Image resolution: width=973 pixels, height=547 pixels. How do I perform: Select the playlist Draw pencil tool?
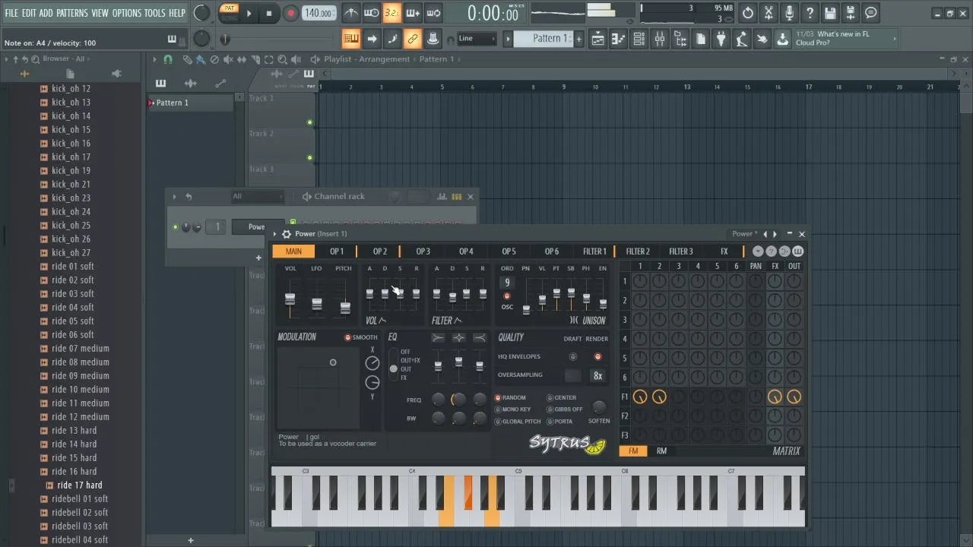pyautogui.click(x=187, y=59)
